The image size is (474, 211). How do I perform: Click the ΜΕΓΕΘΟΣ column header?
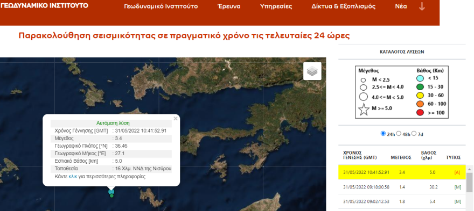pyautogui.click(x=401, y=157)
